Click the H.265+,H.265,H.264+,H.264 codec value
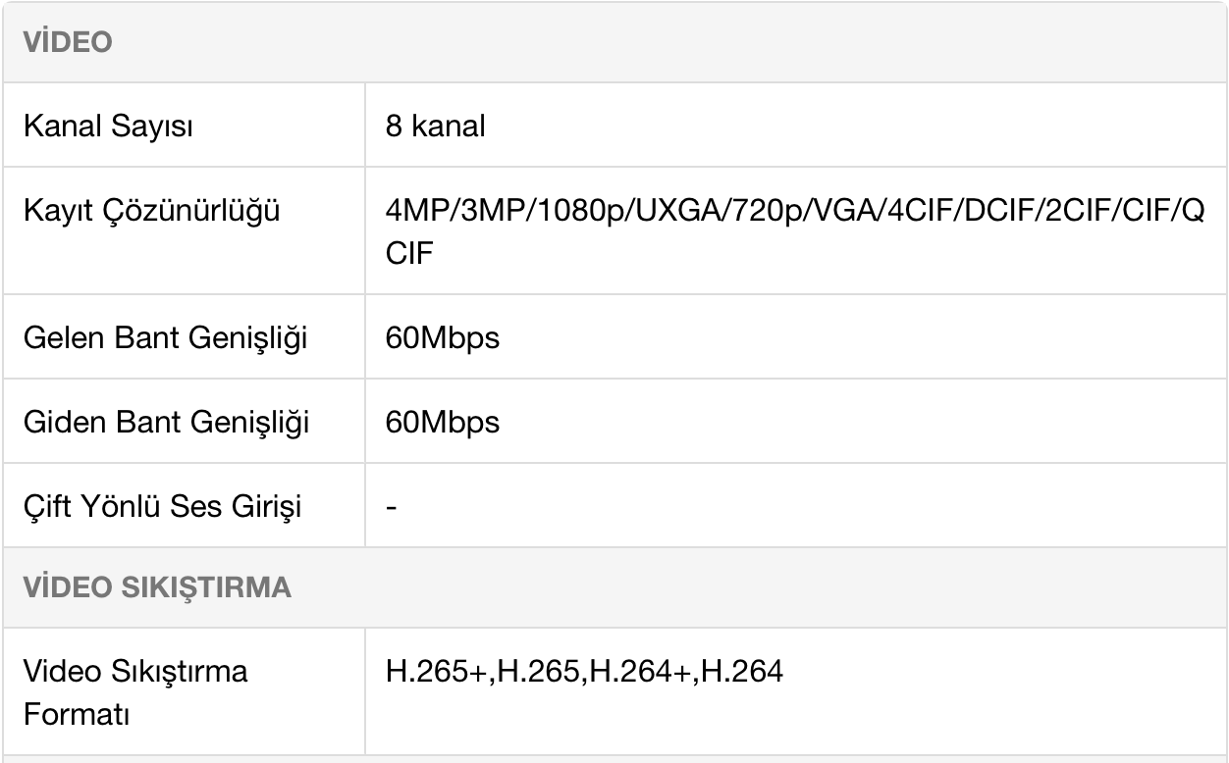This screenshot has width=1229, height=763. (x=584, y=672)
